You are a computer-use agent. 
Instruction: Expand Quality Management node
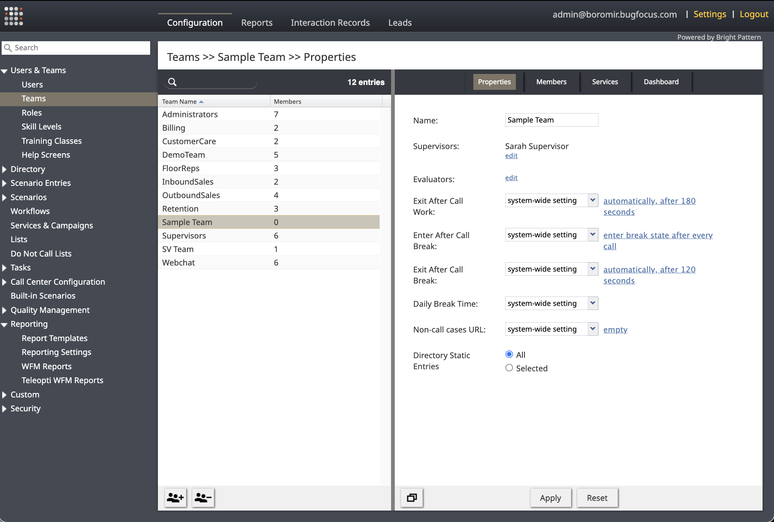(x=4, y=310)
